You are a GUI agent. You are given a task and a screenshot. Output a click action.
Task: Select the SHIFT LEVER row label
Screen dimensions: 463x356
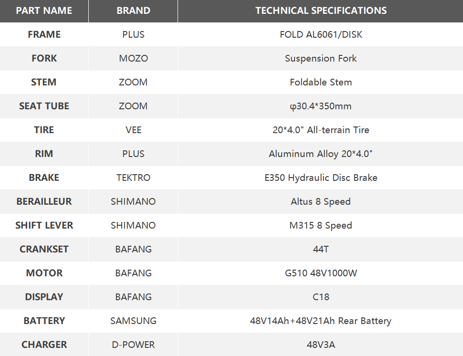(x=44, y=225)
